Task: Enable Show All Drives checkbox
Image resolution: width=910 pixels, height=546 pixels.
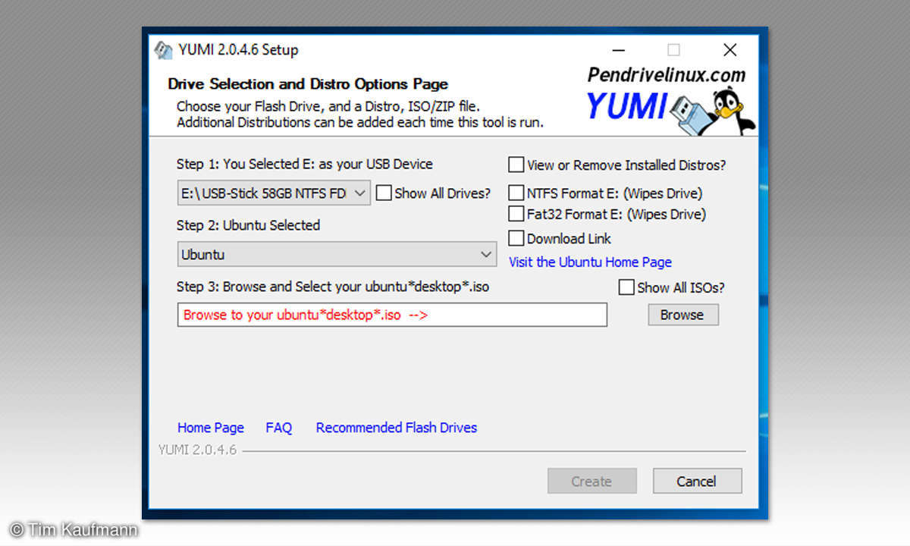Action: pyautogui.click(x=384, y=193)
